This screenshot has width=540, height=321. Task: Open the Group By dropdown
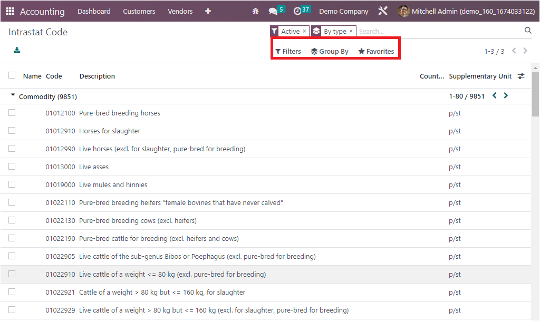click(330, 51)
